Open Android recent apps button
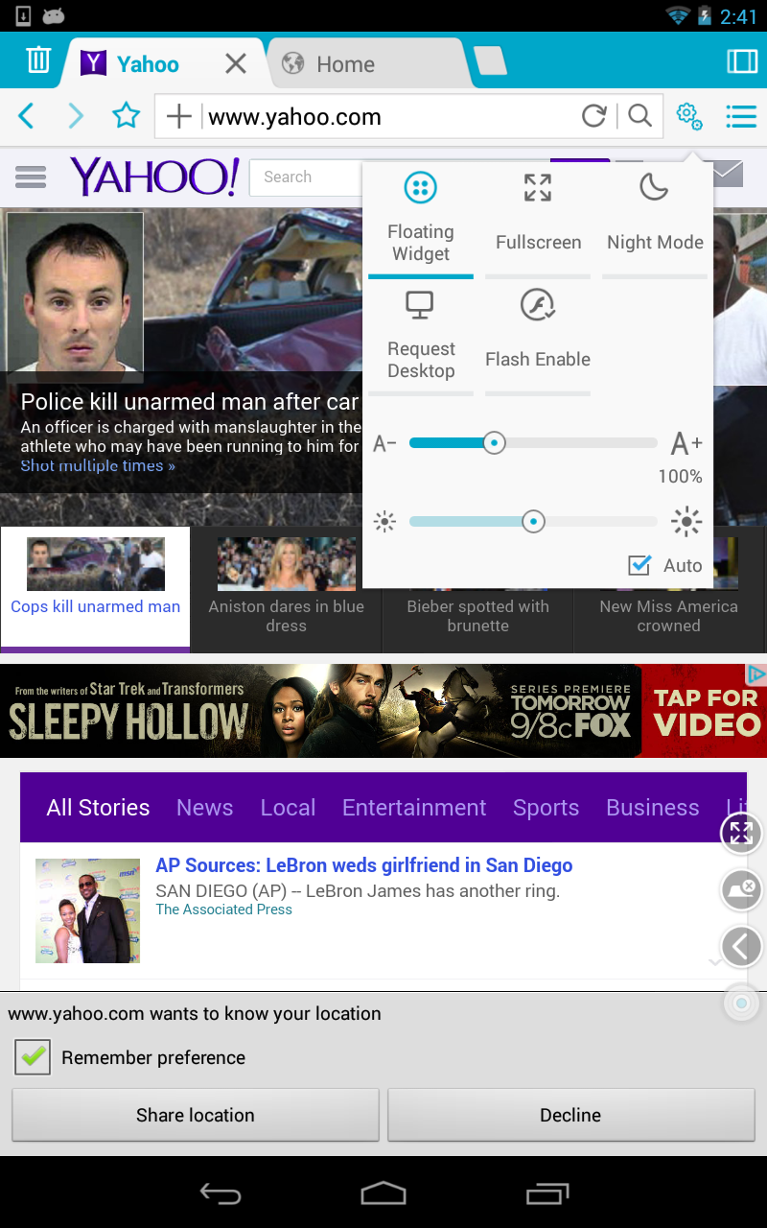Viewport: 767px width, 1228px height. pos(547,1193)
